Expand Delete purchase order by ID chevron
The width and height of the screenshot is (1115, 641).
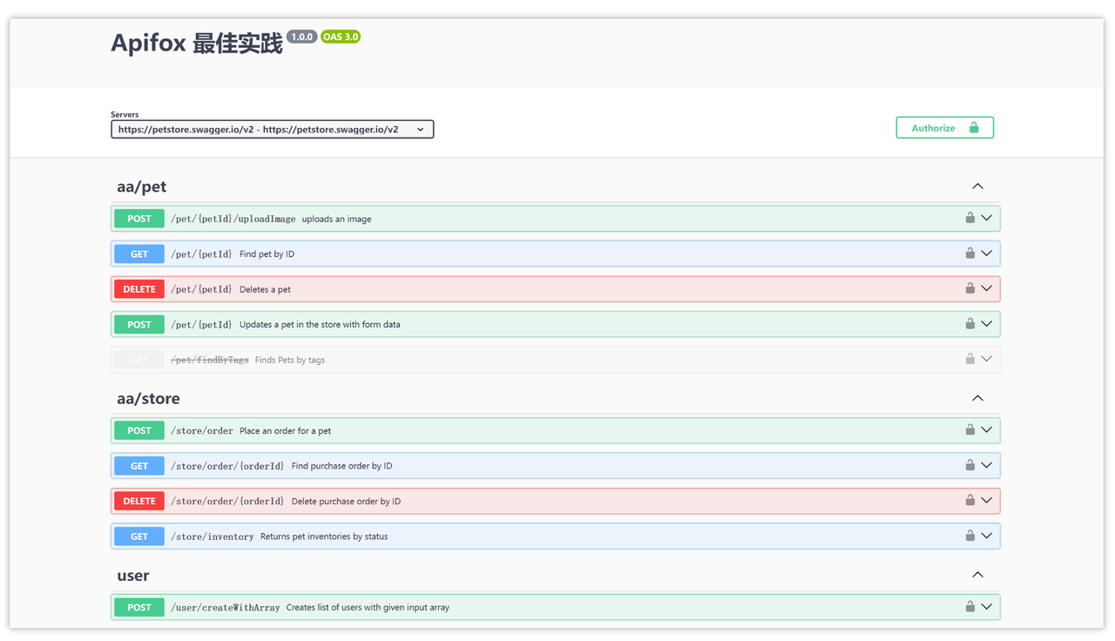pyautogui.click(x=987, y=501)
